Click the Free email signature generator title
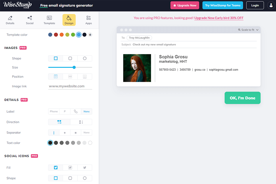276x184 pixels. point(66,5)
